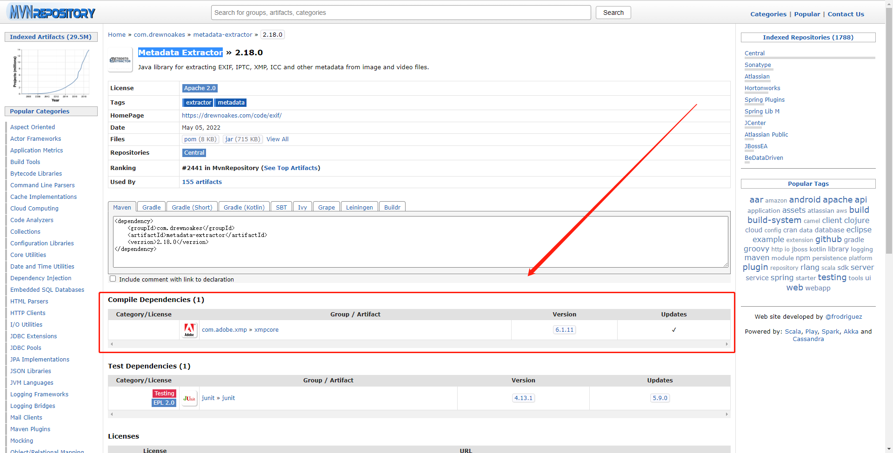Screen dimensions: 893x453
Task: Open JCenter repository link
Action: 755,123
